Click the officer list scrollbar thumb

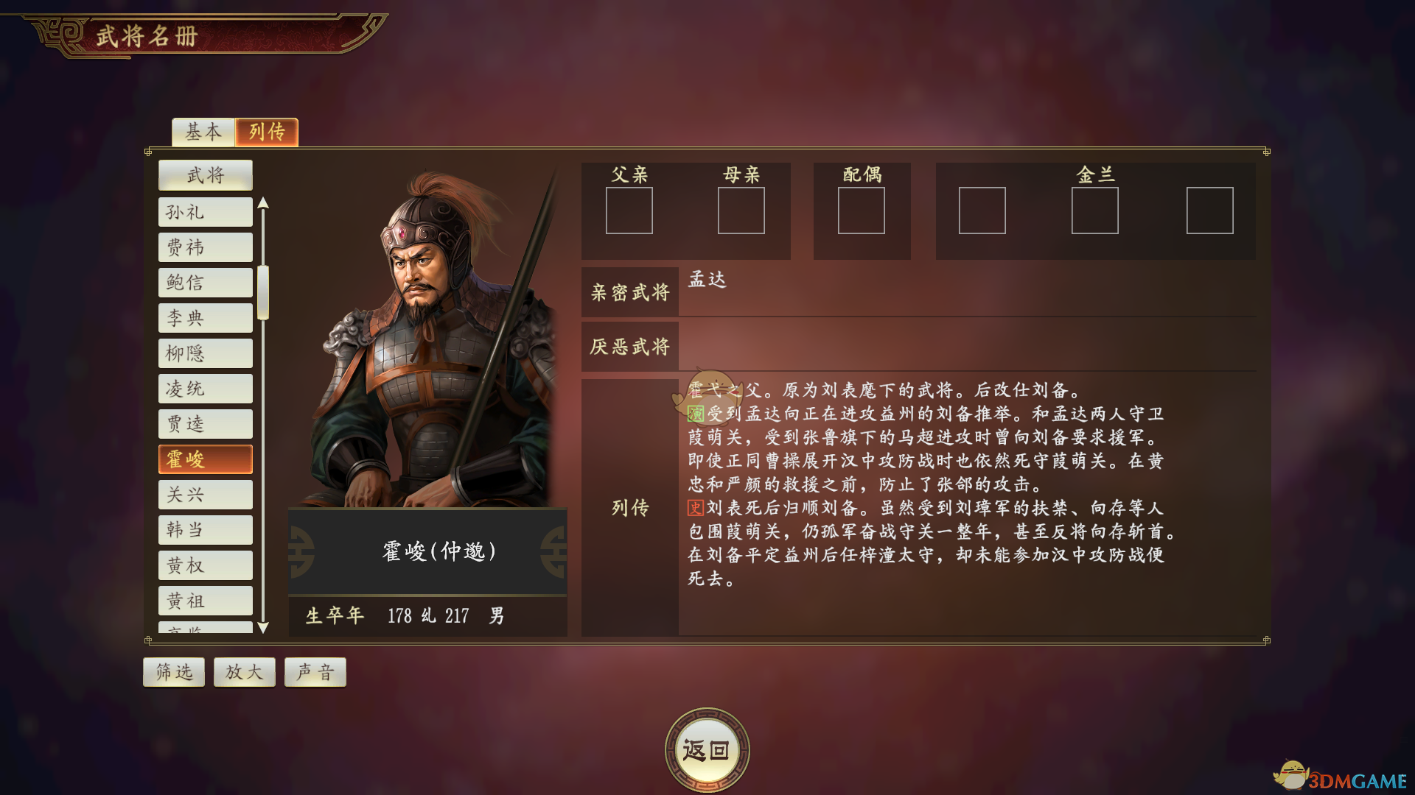pyautogui.click(x=263, y=292)
